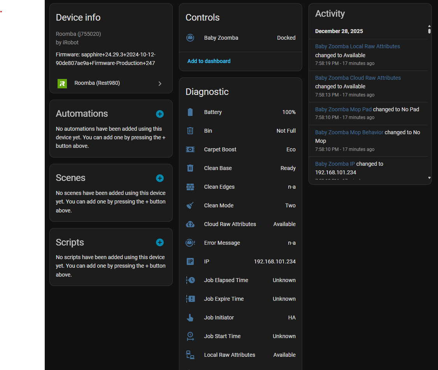Image resolution: width=438 pixels, height=370 pixels.
Task: Open the Clean Base entity row
Action: click(x=240, y=168)
